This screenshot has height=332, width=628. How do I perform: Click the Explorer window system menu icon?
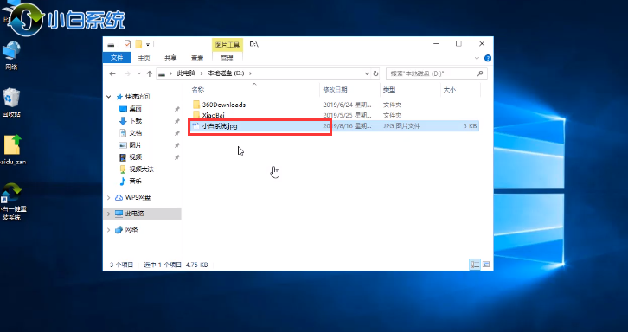111,44
